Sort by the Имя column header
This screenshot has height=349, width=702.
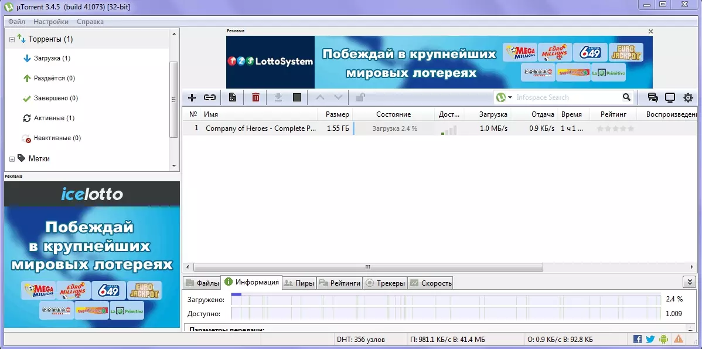[259, 114]
